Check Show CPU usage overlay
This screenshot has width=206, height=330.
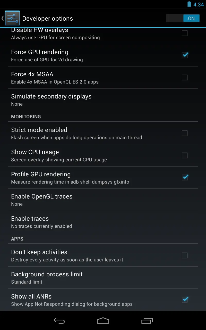pos(185,155)
